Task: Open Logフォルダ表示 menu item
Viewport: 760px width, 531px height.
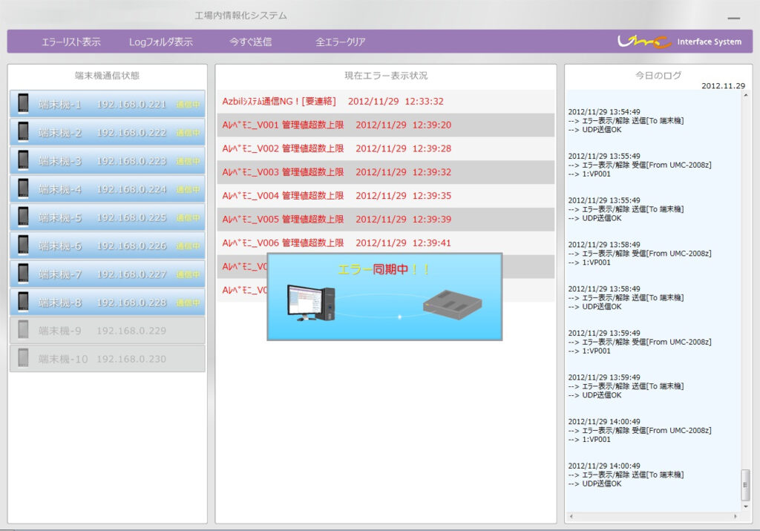Action: coord(160,42)
